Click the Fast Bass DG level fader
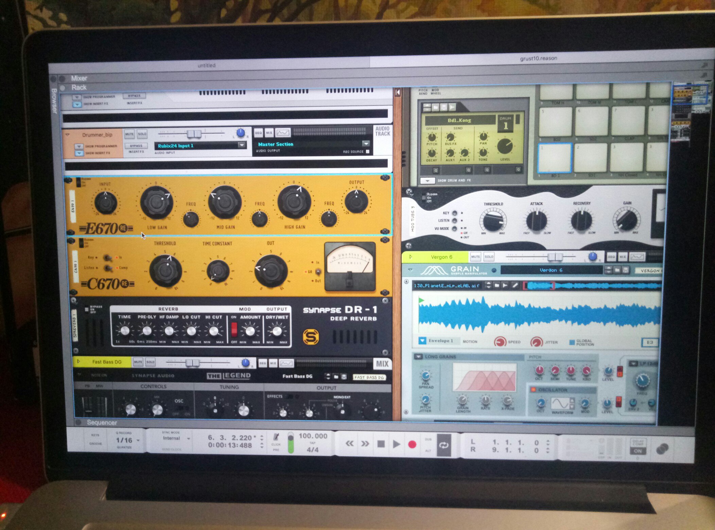Screen dimensions: 715x530 [x=192, y=363]
